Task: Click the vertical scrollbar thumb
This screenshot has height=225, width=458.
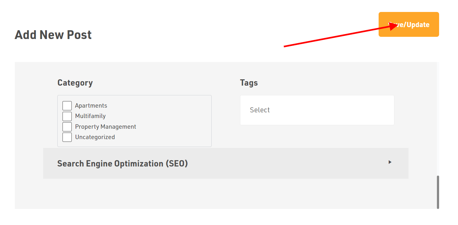Action: point(438,192)
